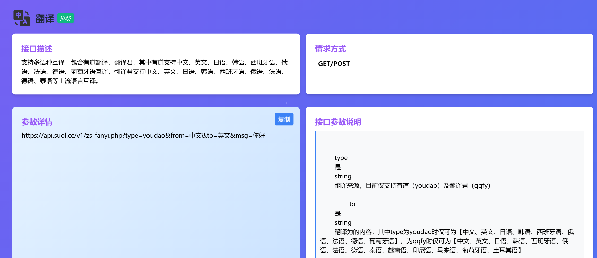The width and height of the screenshot is (597, 258).
Task: Click the "to" parameter name
Action: (x=352, y=204)
